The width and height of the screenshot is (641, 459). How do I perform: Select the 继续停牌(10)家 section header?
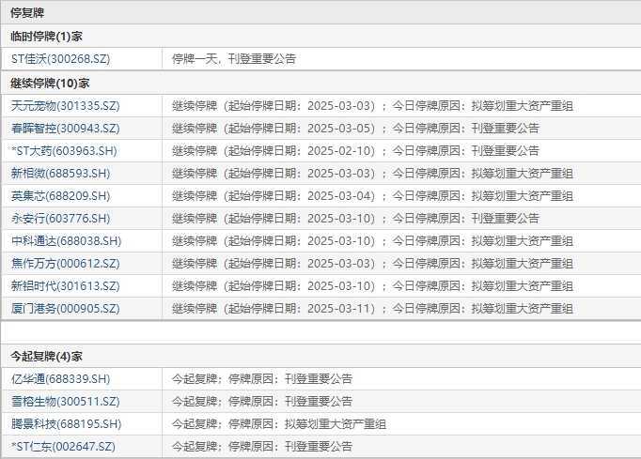[50, 83]
